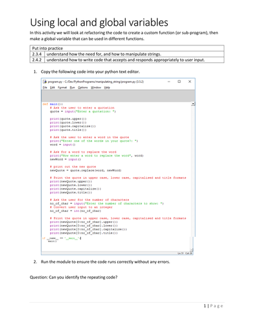Maximize the program.py editor window

179,82
